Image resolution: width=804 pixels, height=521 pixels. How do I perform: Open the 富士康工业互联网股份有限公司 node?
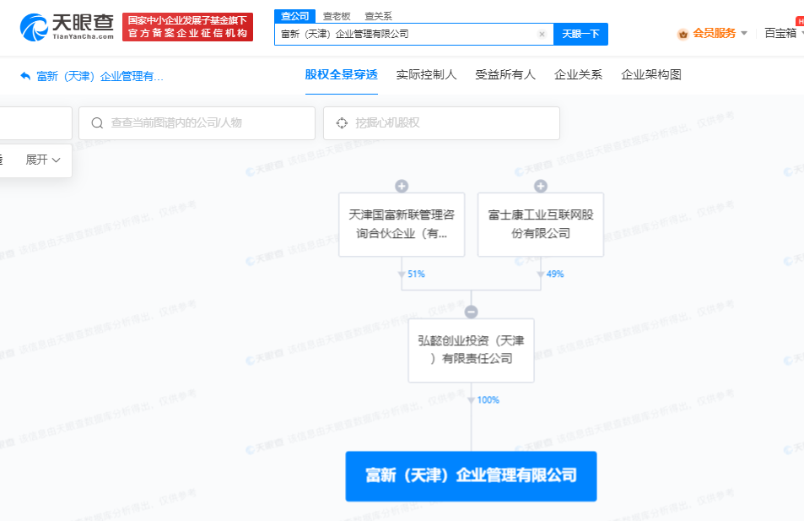pyautogui.click(x=541, y=225)
